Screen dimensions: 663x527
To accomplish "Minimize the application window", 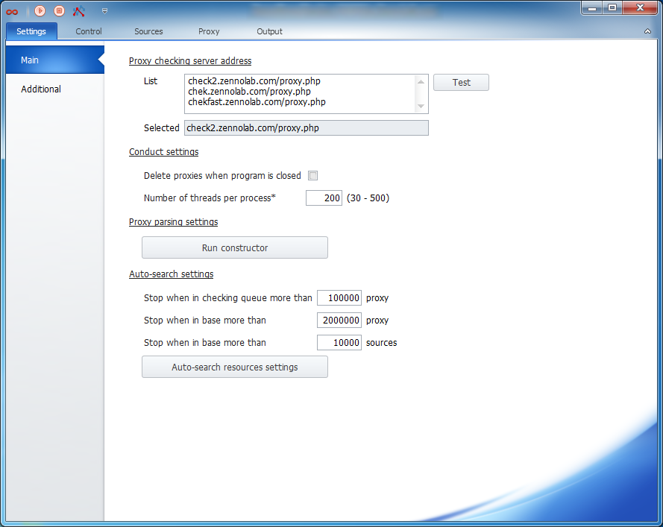I will 592,8.
